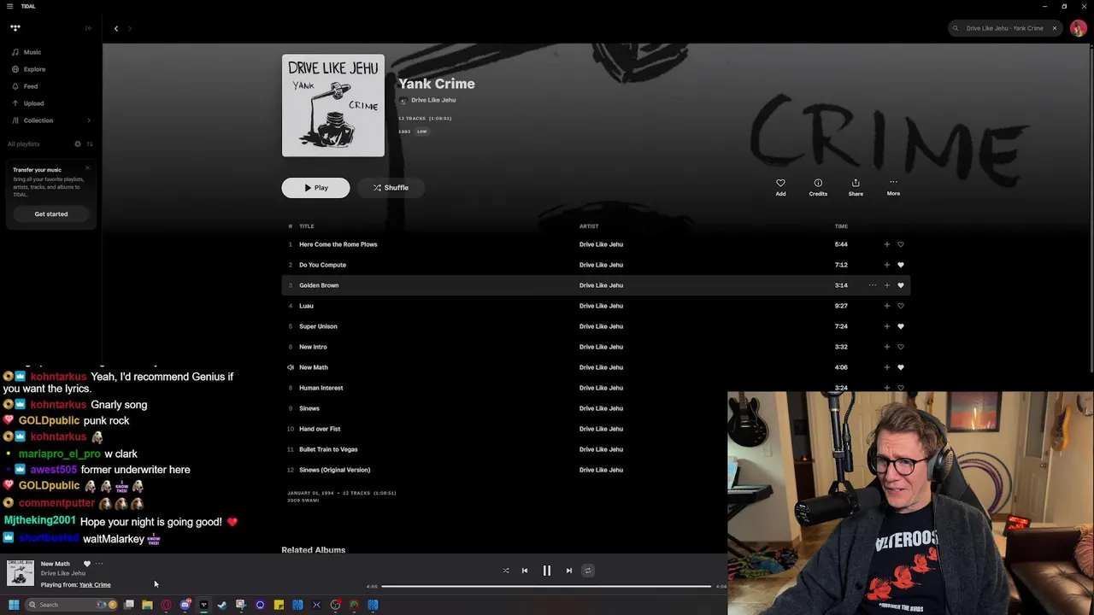View the album Credits
1094x615 pixels.
pos(818,187)
